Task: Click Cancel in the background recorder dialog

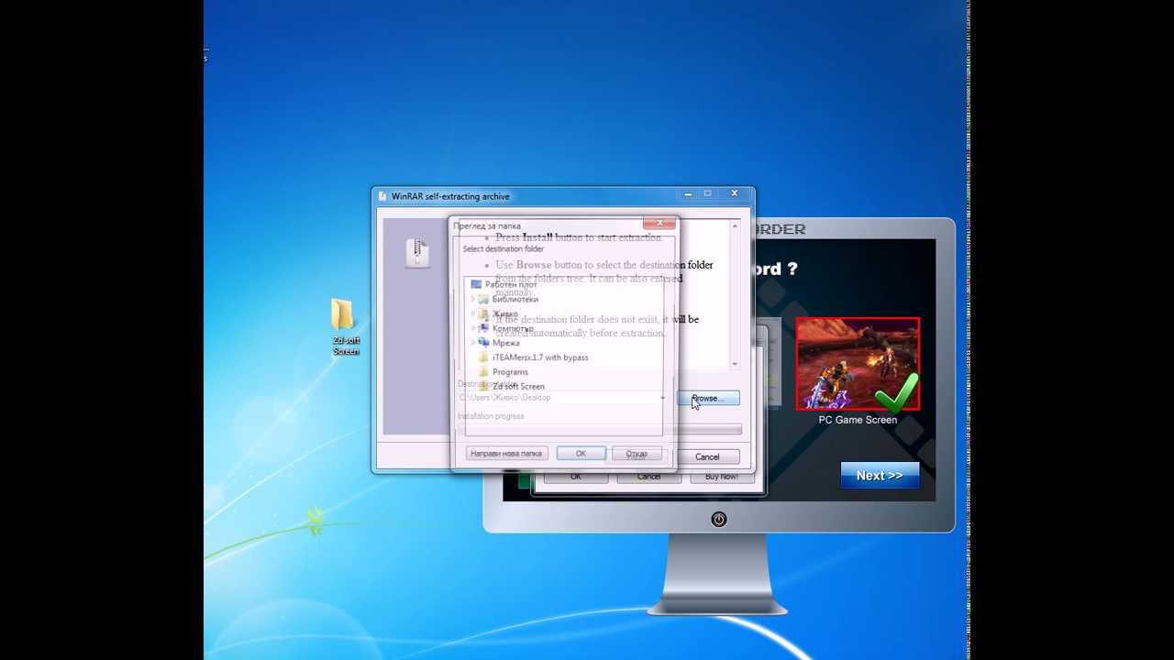Action: click(649, 477)
